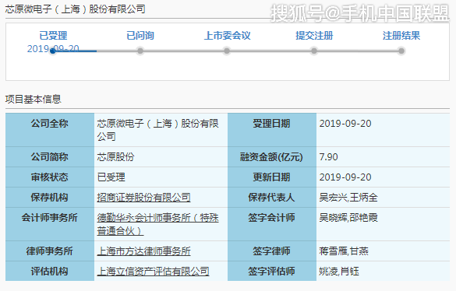Click the 提交注册 progress step label
The height and width of the screenshot is (291, 456).
314,36
